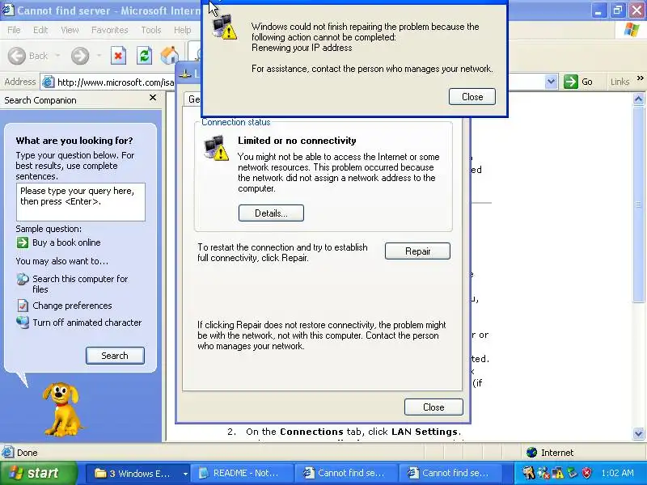Click the animated dog character Rover
647x485 pixels.
pyautogui.click(x=62, y=409)
